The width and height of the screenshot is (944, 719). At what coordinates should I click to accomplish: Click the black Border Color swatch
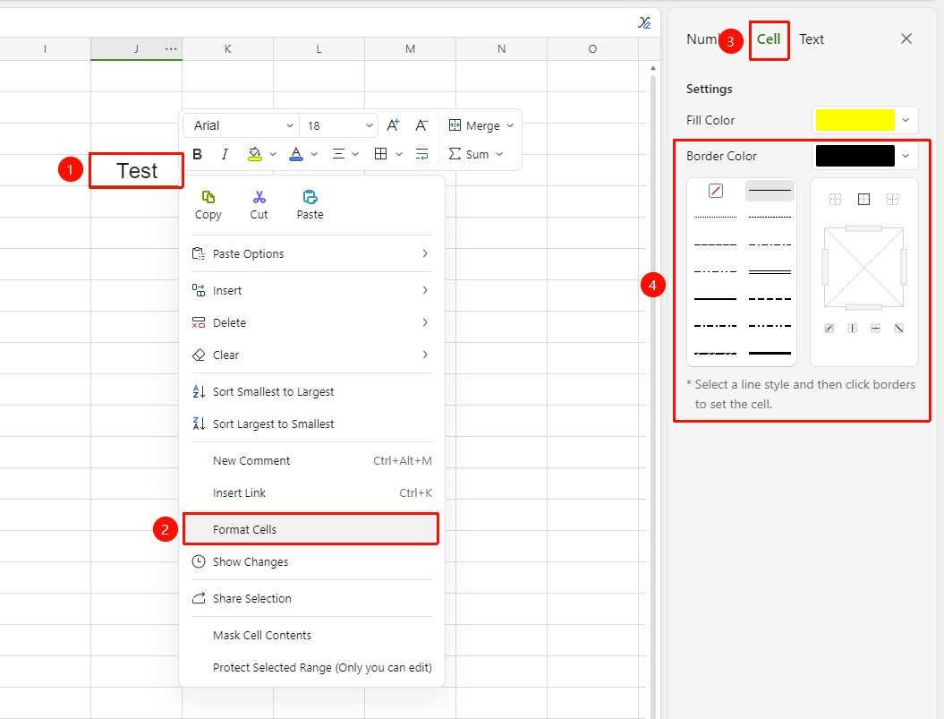pos(855,156)
